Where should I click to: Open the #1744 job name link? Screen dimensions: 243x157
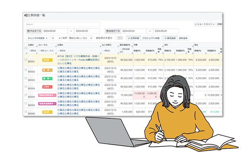pyautogui.click(x=78, y=60)
